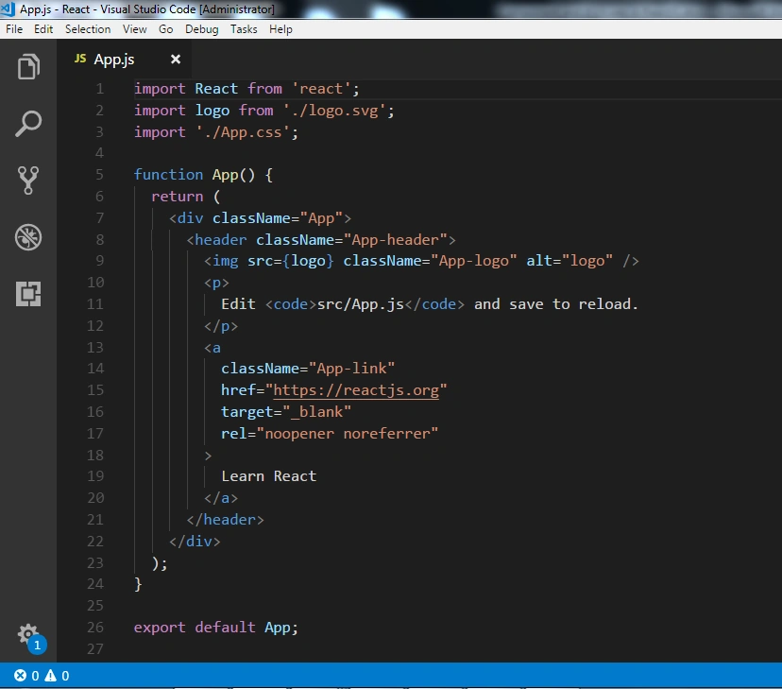Screen dimensions: 782x689
Task: Close the App.js editor tab
Action: pos(176,59)
